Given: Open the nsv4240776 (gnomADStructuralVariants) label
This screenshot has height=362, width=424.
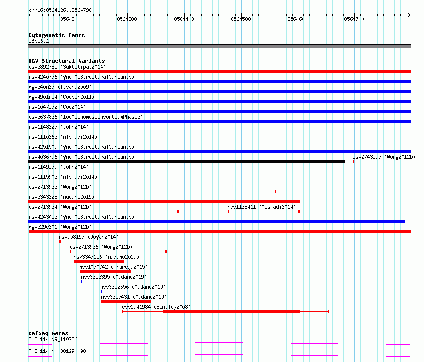Looking at the screenshot, I should [x=81, y=77].
